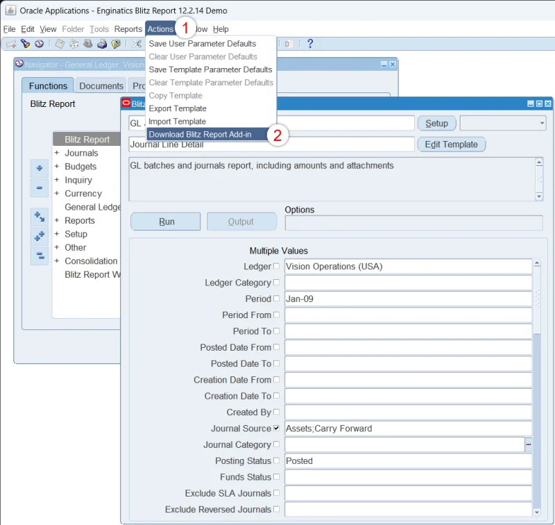555x525 pixels.
Task: Toggle the Created By multiple values checkbox
Action: coord(276,412)
